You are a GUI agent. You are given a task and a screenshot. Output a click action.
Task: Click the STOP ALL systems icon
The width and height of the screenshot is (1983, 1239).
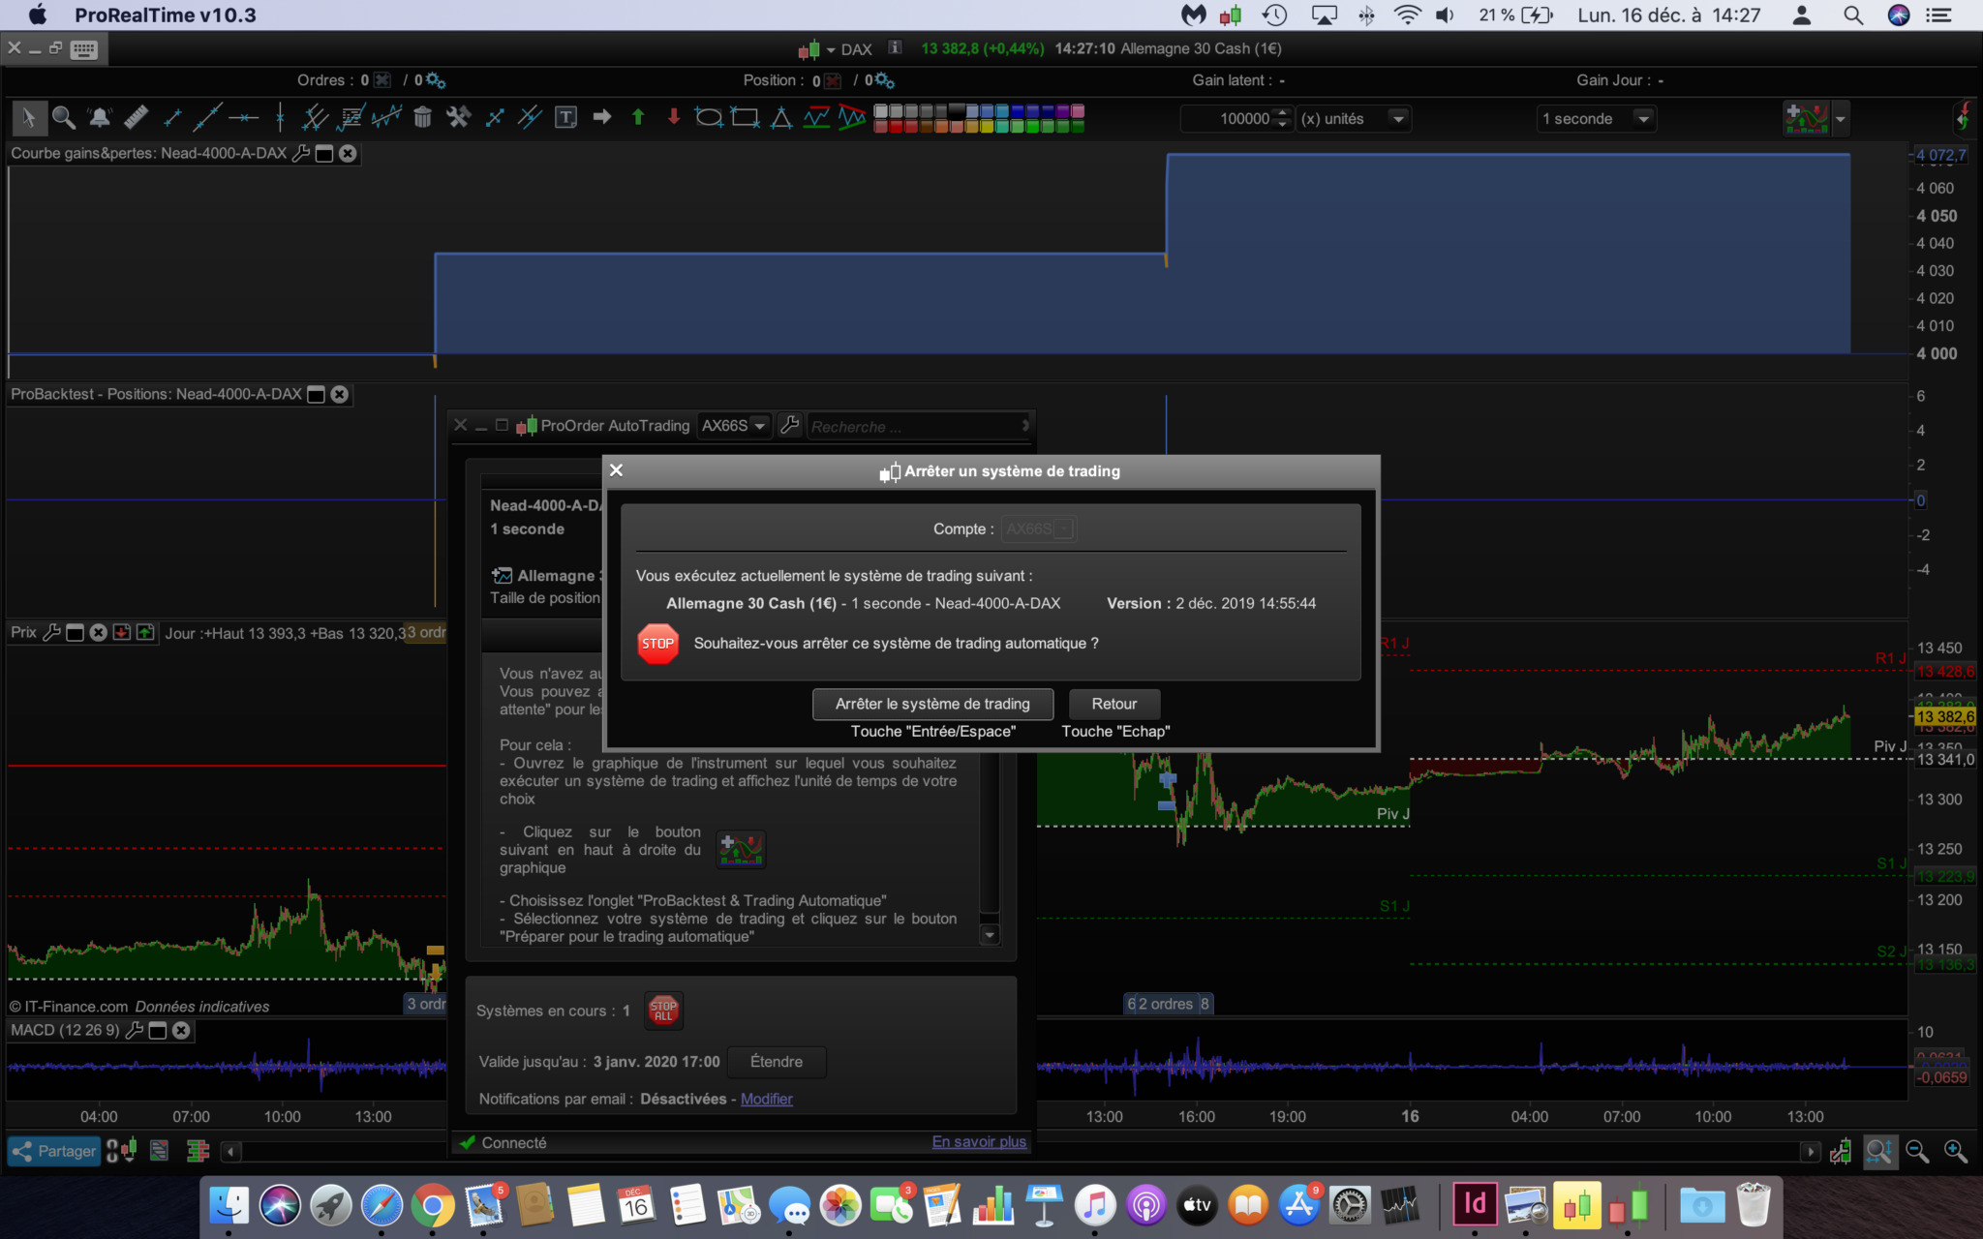(663, 1011)
